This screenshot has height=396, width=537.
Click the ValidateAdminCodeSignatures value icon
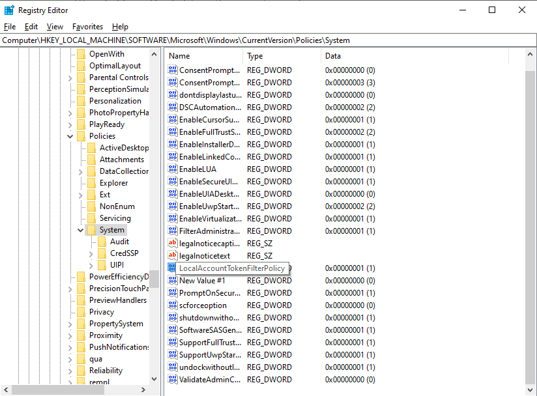point(173,380)
